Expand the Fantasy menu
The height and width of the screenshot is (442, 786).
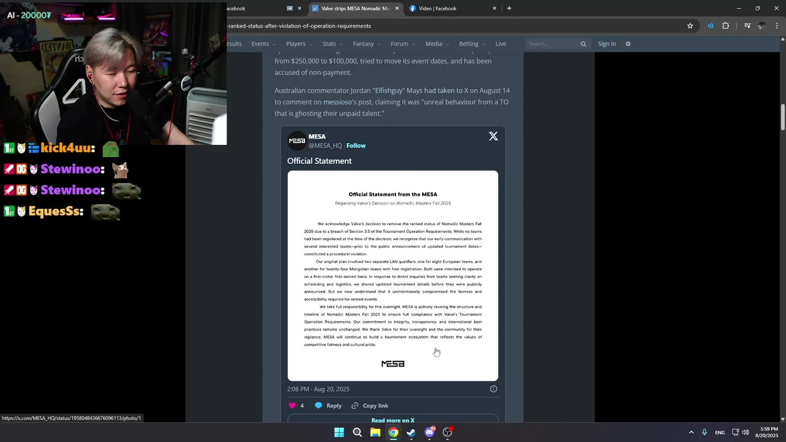(367, 44)
